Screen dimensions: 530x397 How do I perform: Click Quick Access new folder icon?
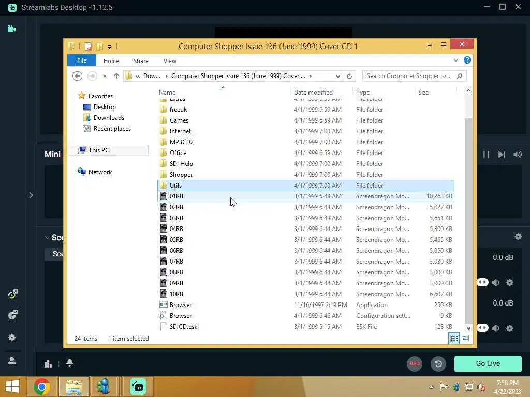coord(99,46)
